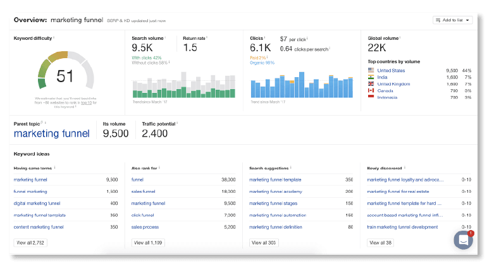Click the info icon beside Keyword difficulty
Viewport: 487px width, 268px height.
(54, 38)
